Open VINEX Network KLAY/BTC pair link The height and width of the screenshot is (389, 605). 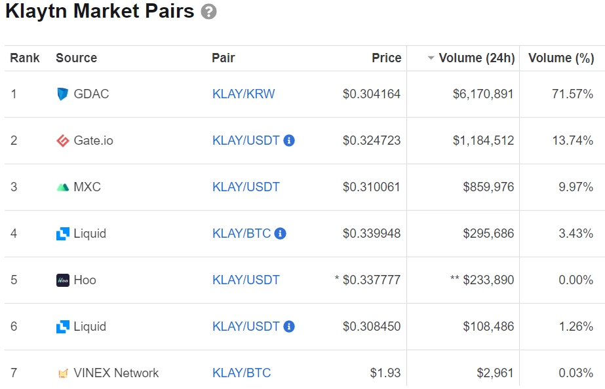(241, 373)
